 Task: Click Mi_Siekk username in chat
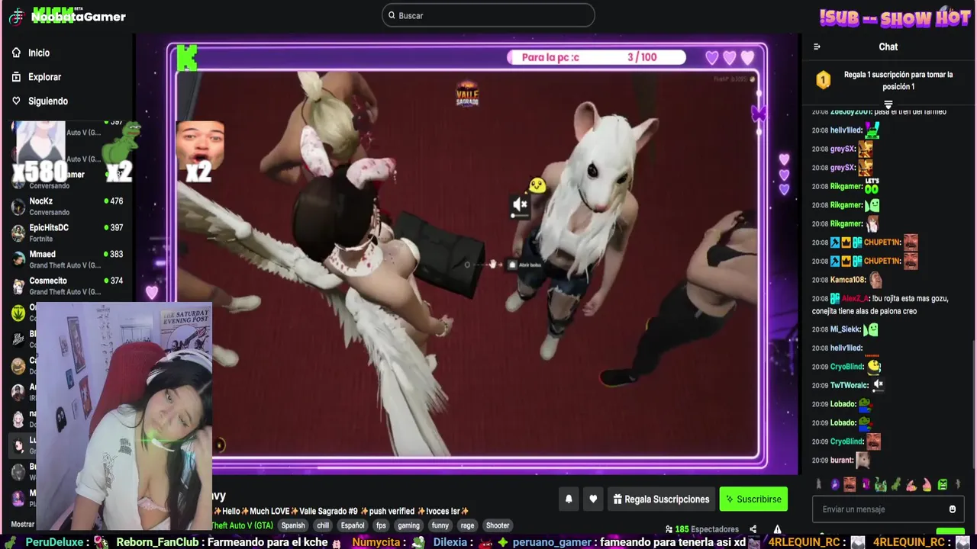click(x=845, y=329)
